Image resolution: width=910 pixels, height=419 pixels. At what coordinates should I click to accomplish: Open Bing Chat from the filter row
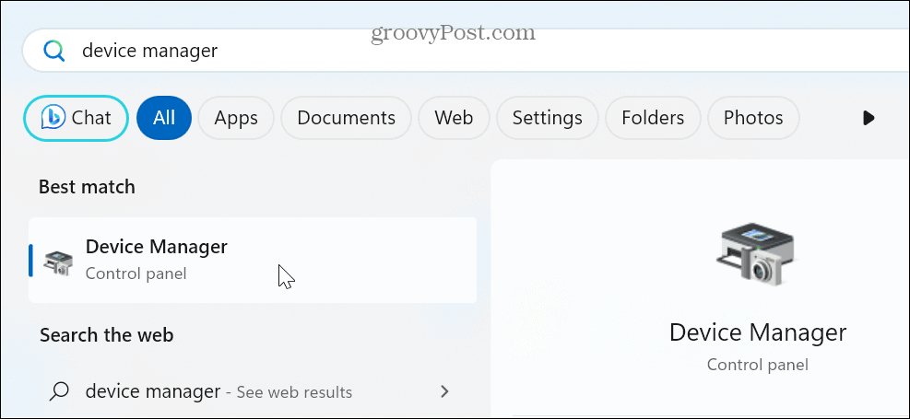(76, 118)
